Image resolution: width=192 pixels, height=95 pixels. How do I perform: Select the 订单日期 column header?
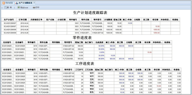(x=22, y=20)
